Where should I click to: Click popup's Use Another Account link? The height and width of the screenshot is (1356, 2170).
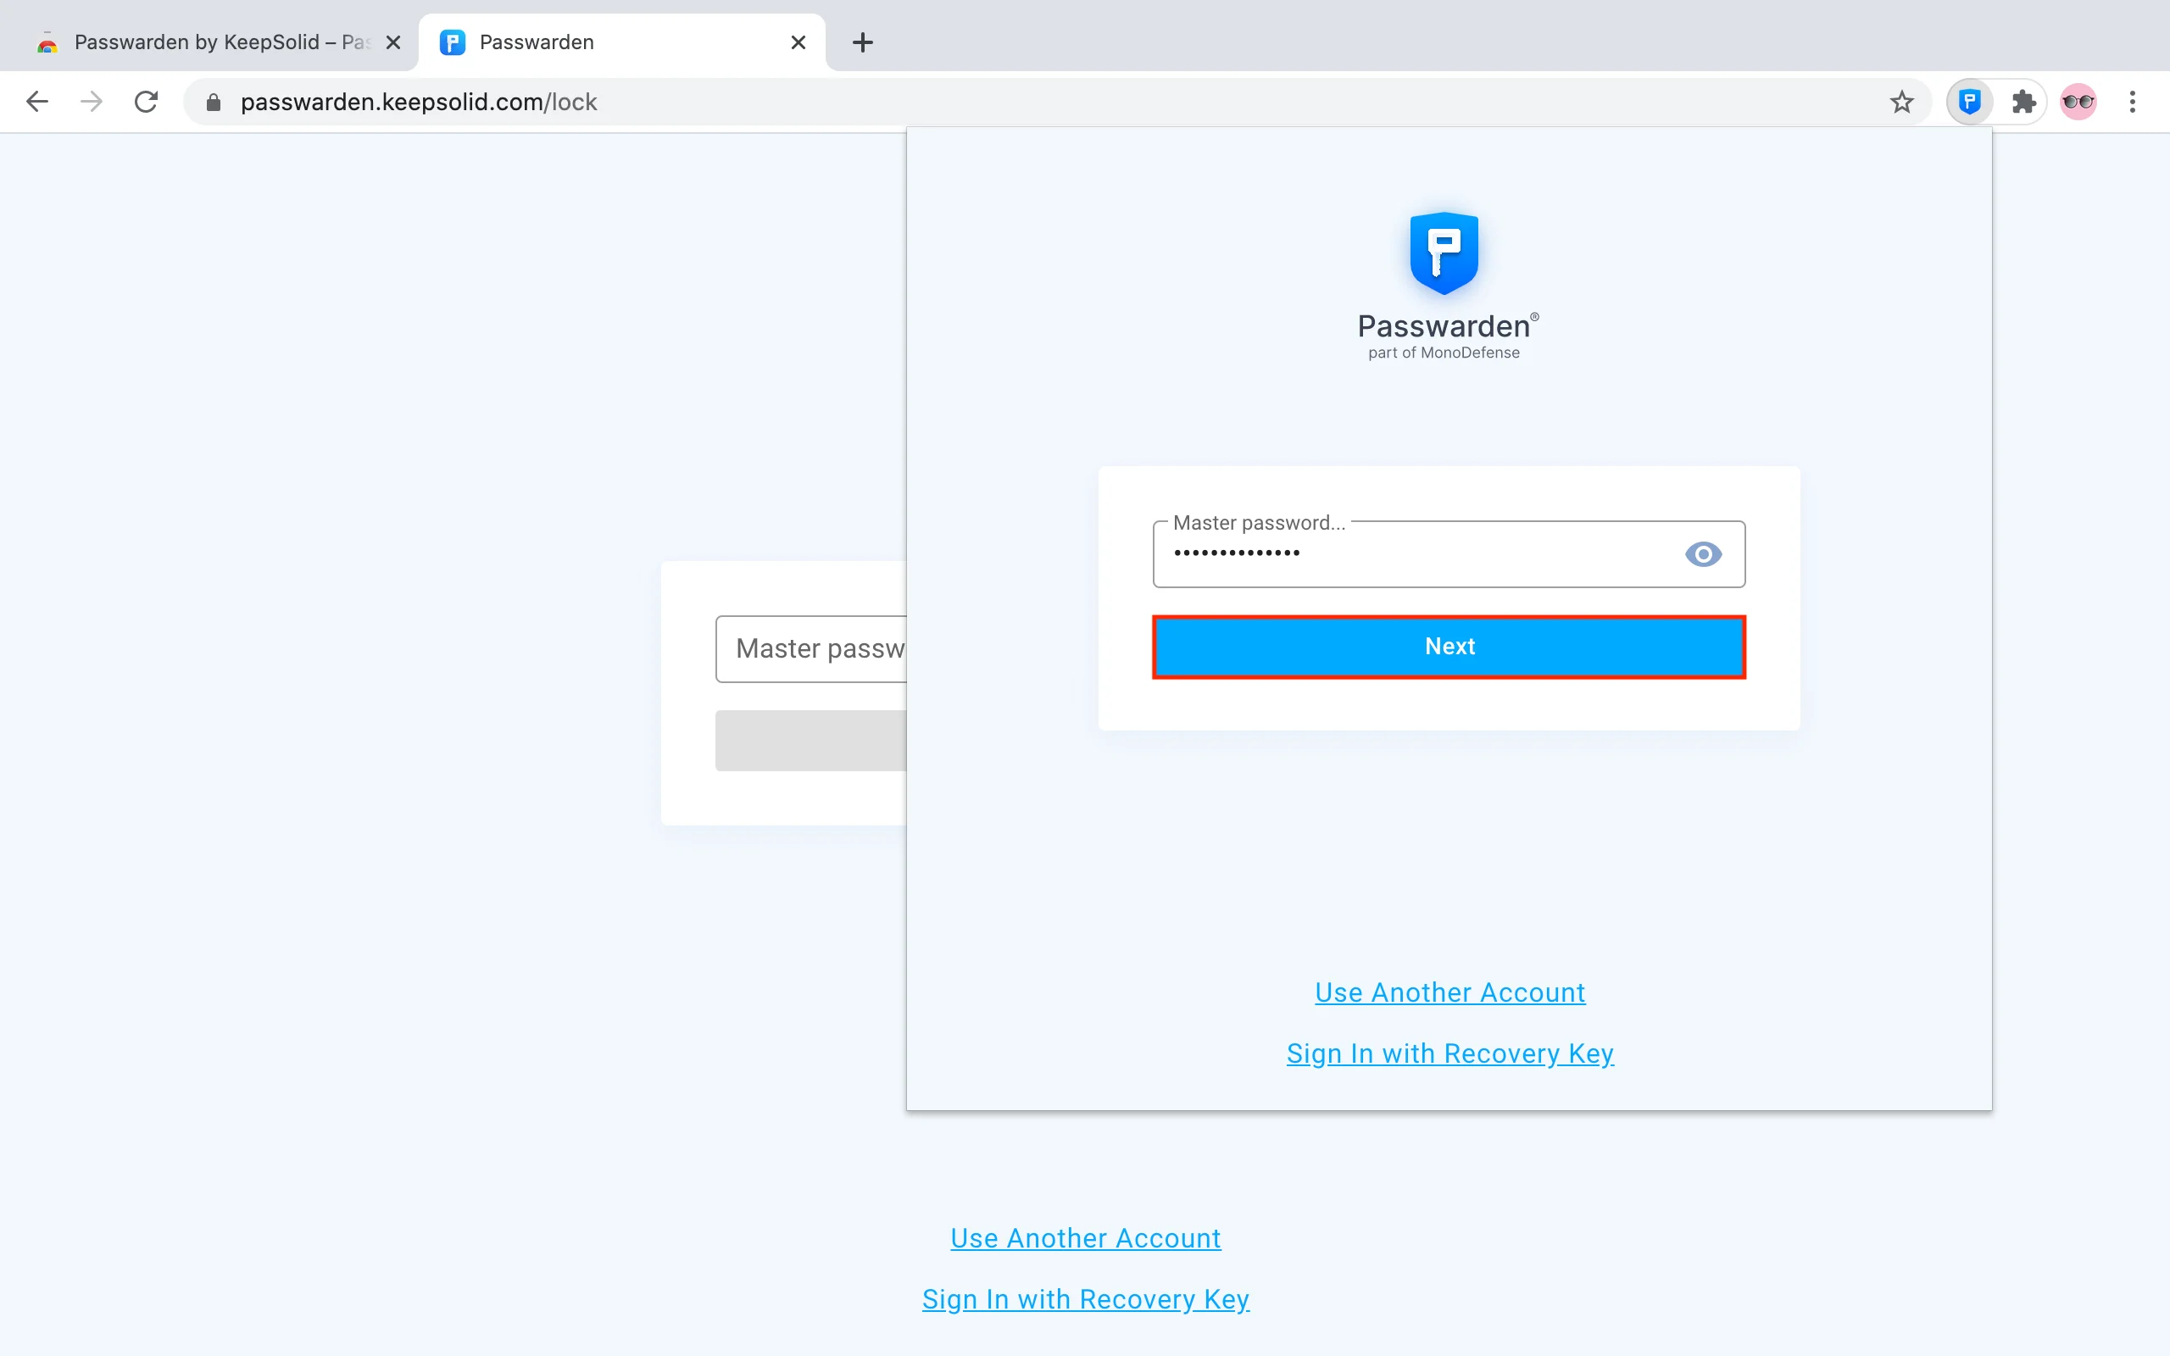point(1449,992)
